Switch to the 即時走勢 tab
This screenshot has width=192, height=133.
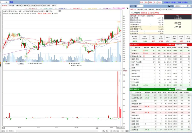11,6
